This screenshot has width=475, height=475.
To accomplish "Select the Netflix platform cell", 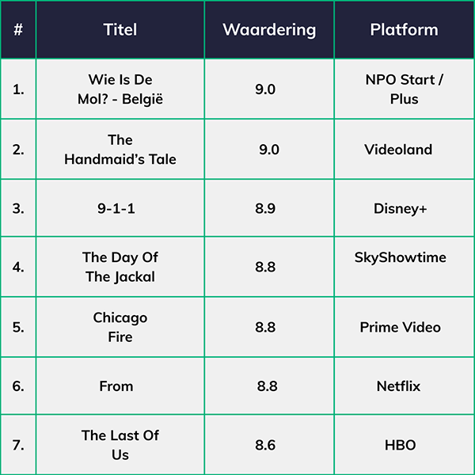I will point(398,386).
